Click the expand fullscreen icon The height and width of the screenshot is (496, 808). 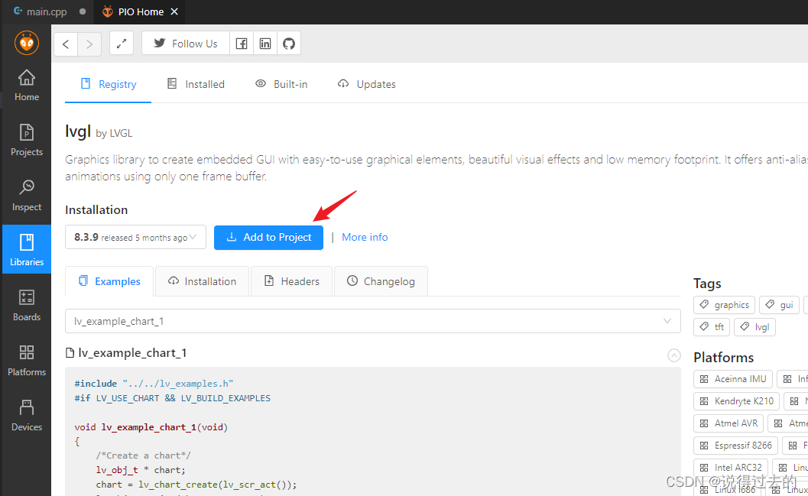pos(122,44)
